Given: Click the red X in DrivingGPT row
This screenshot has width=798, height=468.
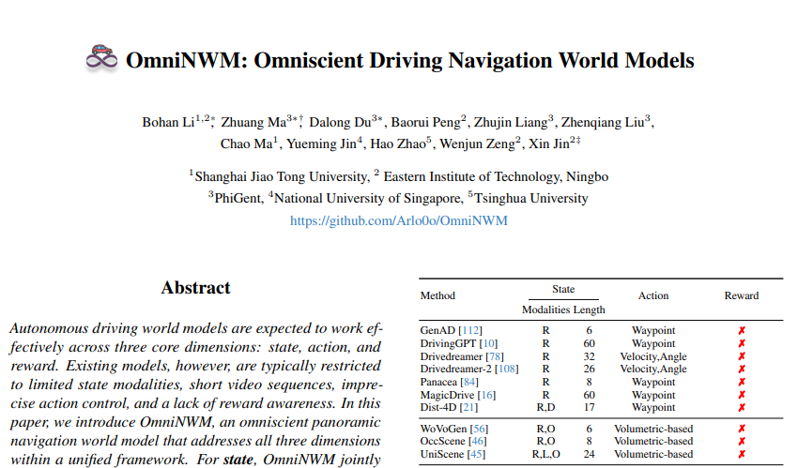Looking at the screenshot, I should click(741, 343).
